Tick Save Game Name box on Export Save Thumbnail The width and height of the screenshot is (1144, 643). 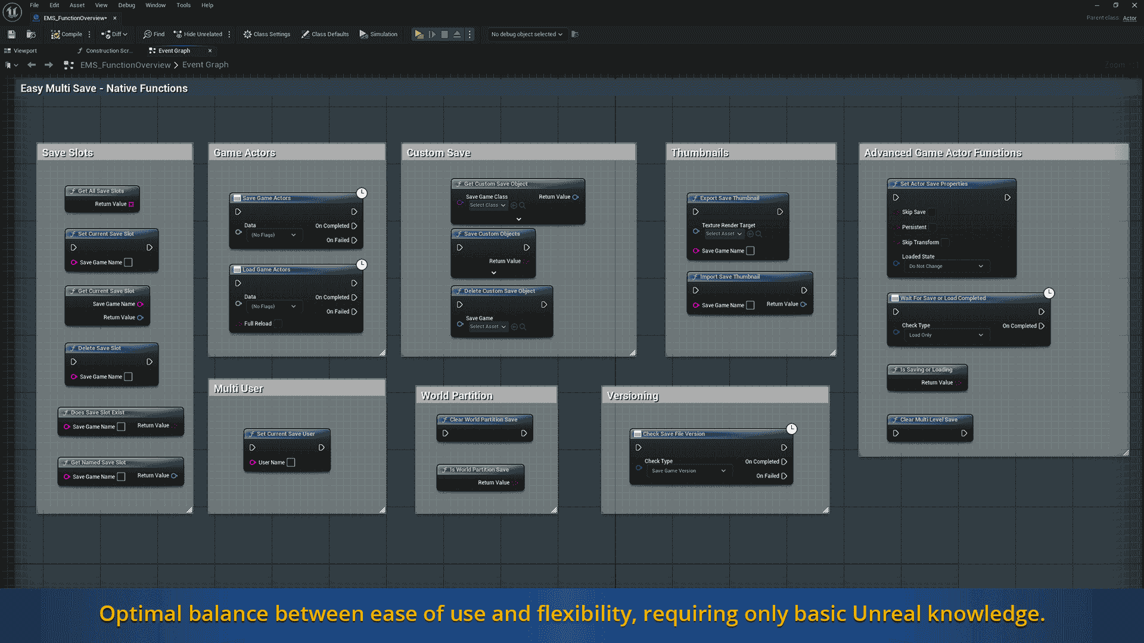tap(750, 251)
